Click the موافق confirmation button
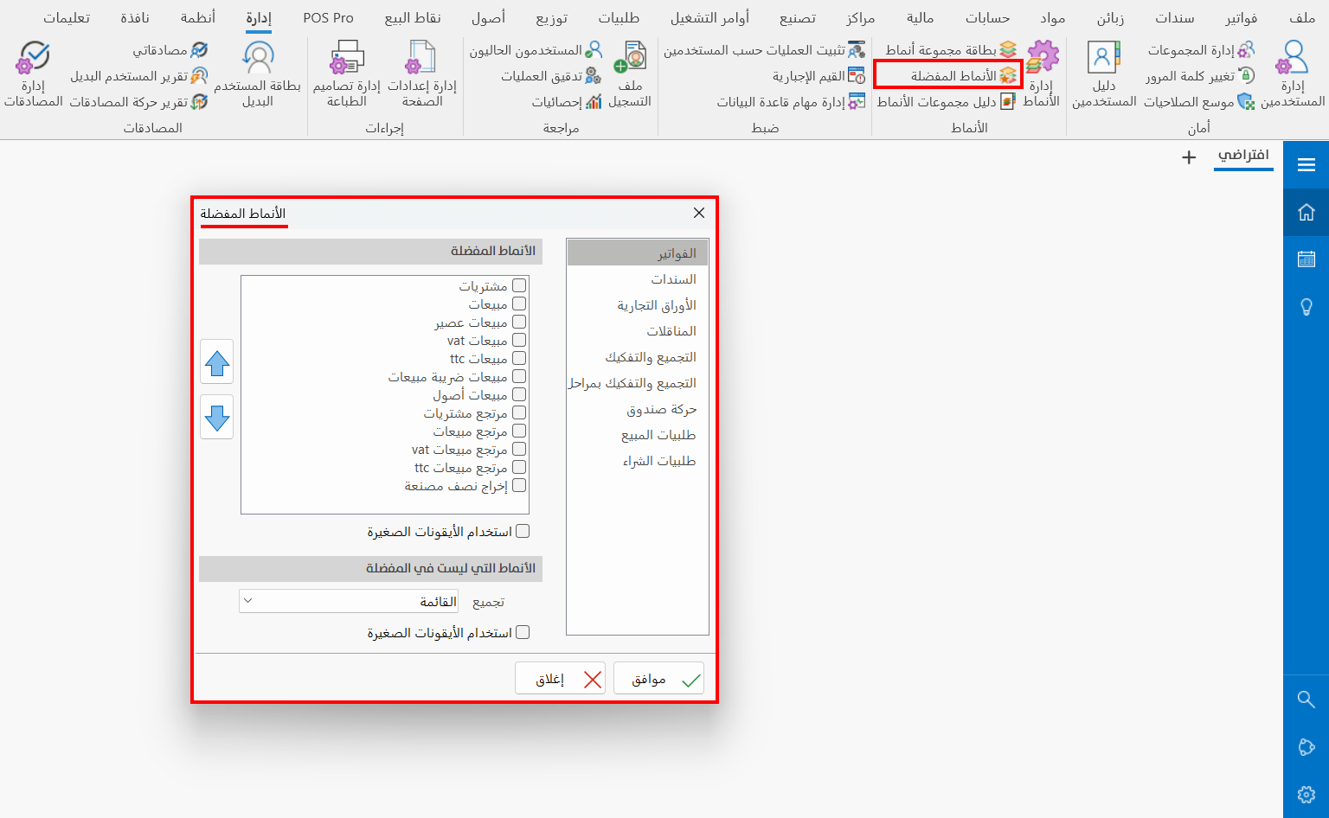1329x818 pixels. [658, 678]
